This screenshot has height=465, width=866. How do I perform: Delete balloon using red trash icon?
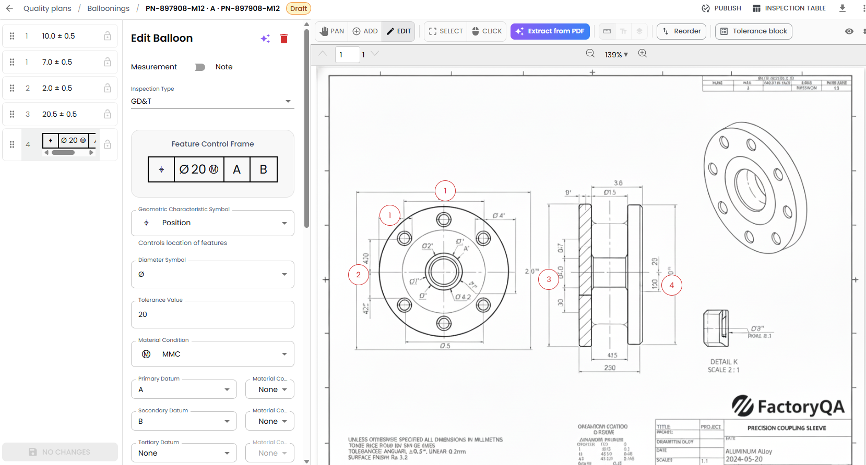tap(284, 39)
